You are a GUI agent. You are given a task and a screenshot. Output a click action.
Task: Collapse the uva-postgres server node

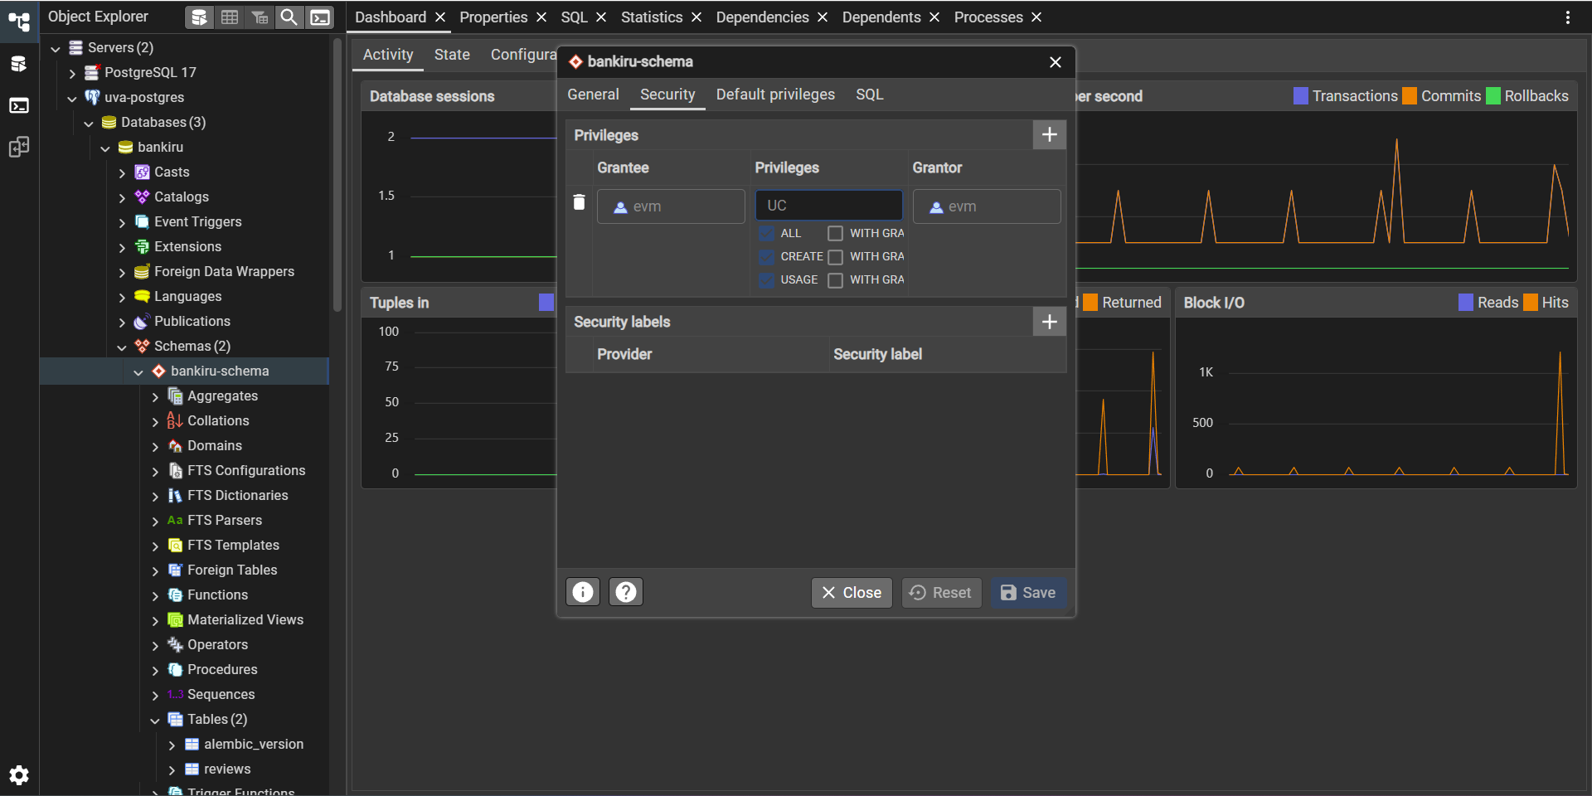tap(72, 98)
